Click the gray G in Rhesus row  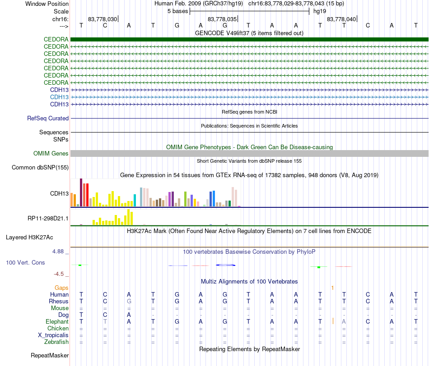pyautogui.click(x=129, y=301)
